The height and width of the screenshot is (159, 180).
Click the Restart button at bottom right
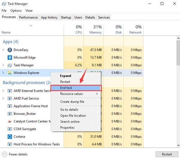click(x=167, y=154)
